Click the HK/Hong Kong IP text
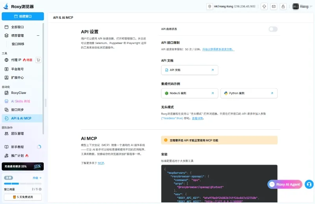This screenshot has width=315, height=204. (235, 6)
